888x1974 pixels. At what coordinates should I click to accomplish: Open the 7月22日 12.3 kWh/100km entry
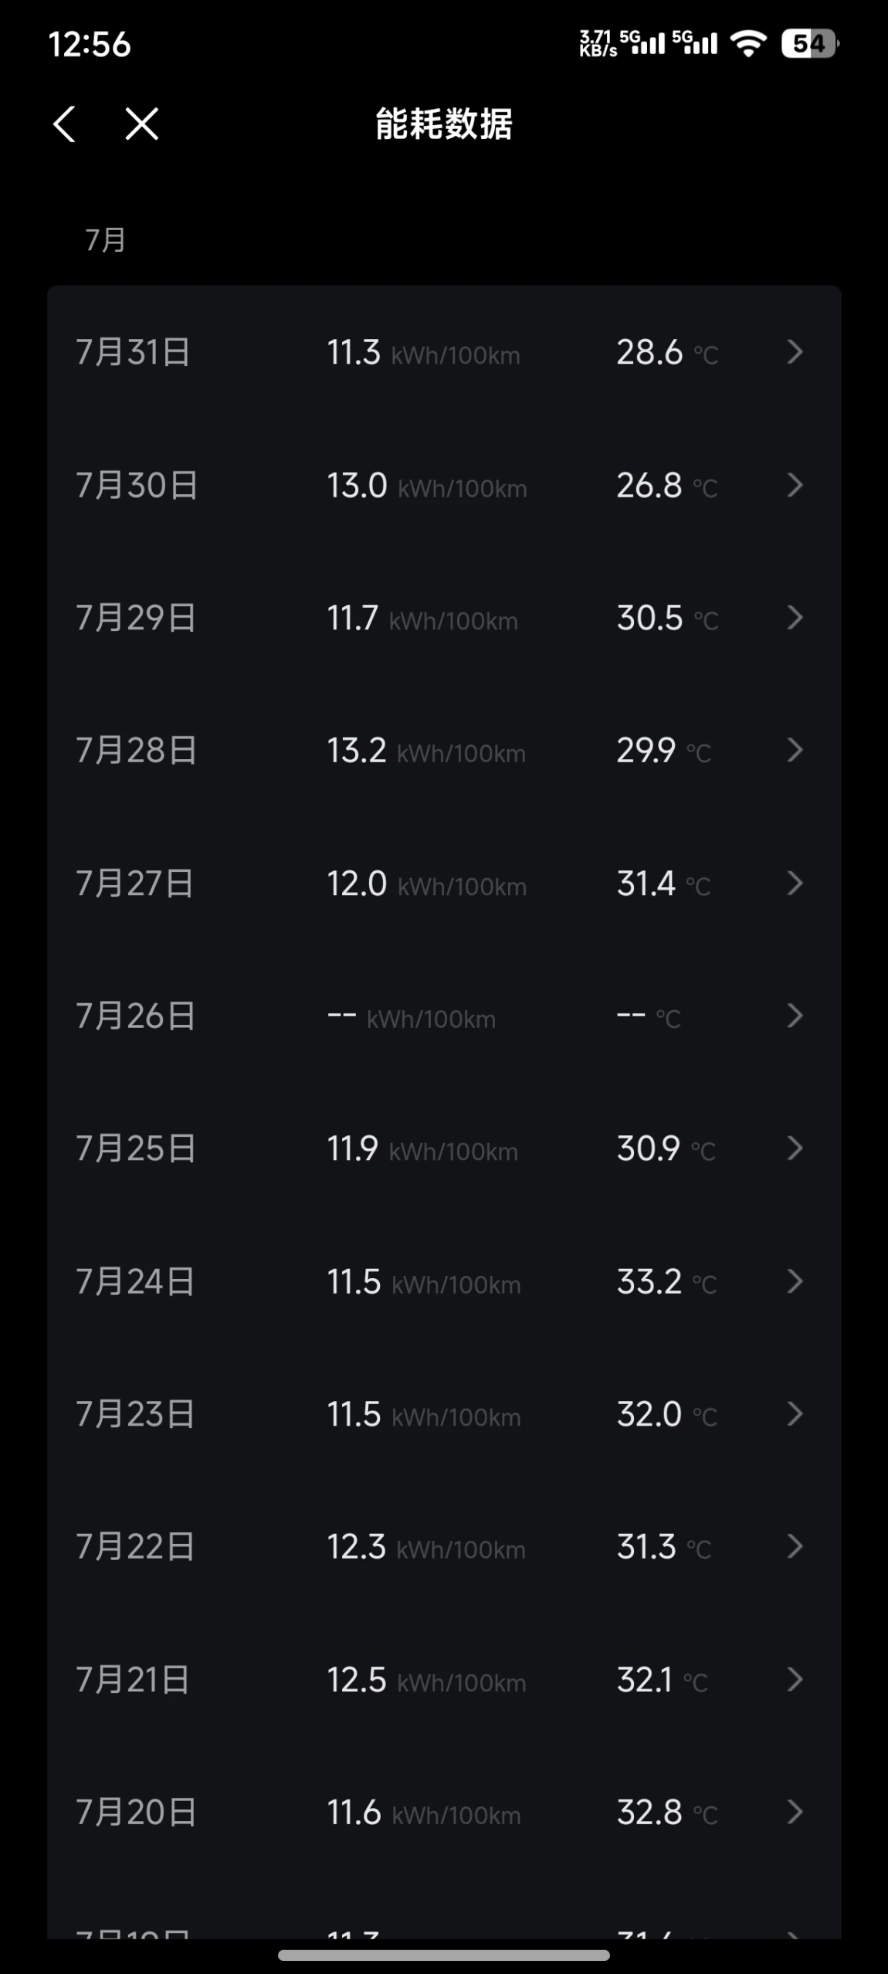444,1547
